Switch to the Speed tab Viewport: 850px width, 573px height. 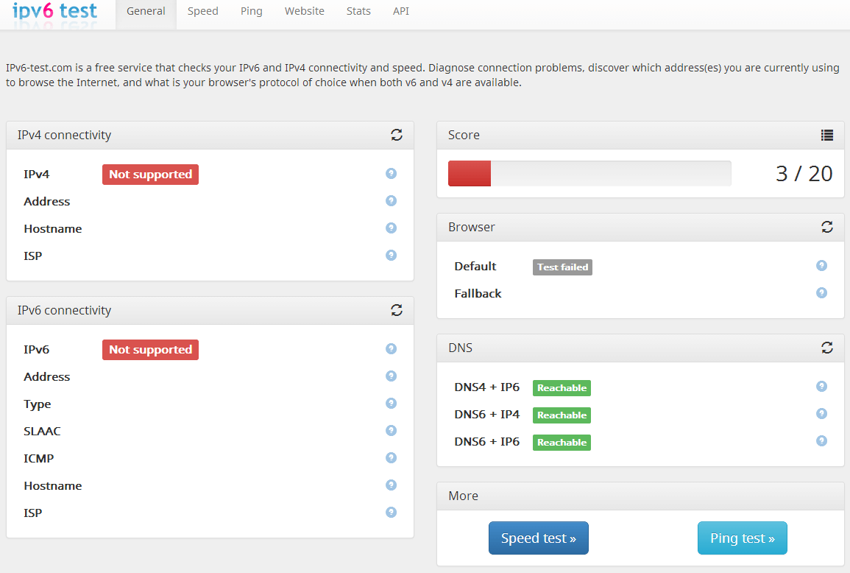(x=202, y=11)
